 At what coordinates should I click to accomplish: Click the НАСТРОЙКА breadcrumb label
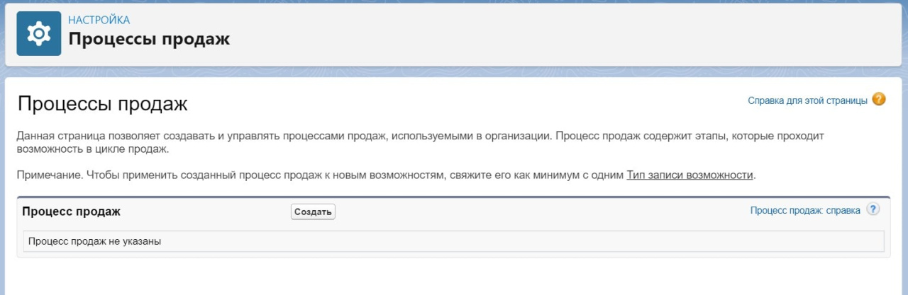[99, 20]
